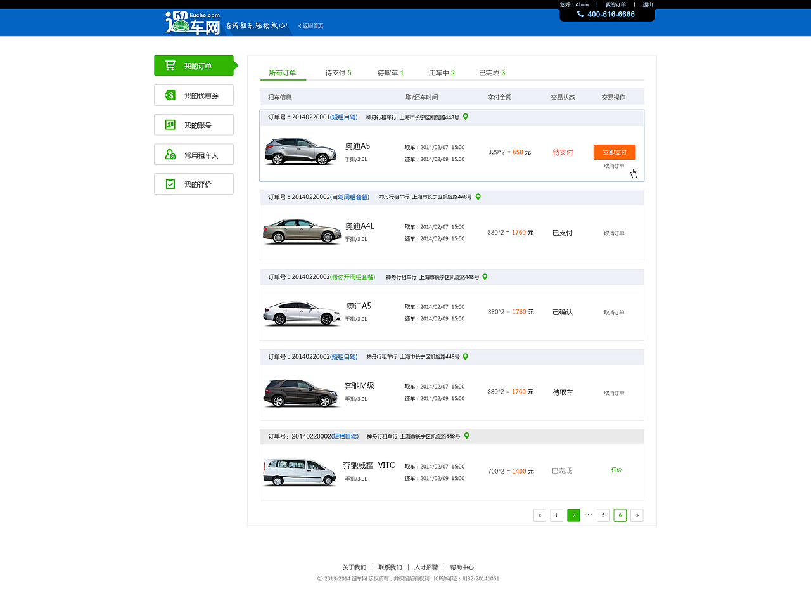This screenshot has width=811, height=596.
Task: Click the phone icon next to 400-616-6666
Action: (580, 14)
